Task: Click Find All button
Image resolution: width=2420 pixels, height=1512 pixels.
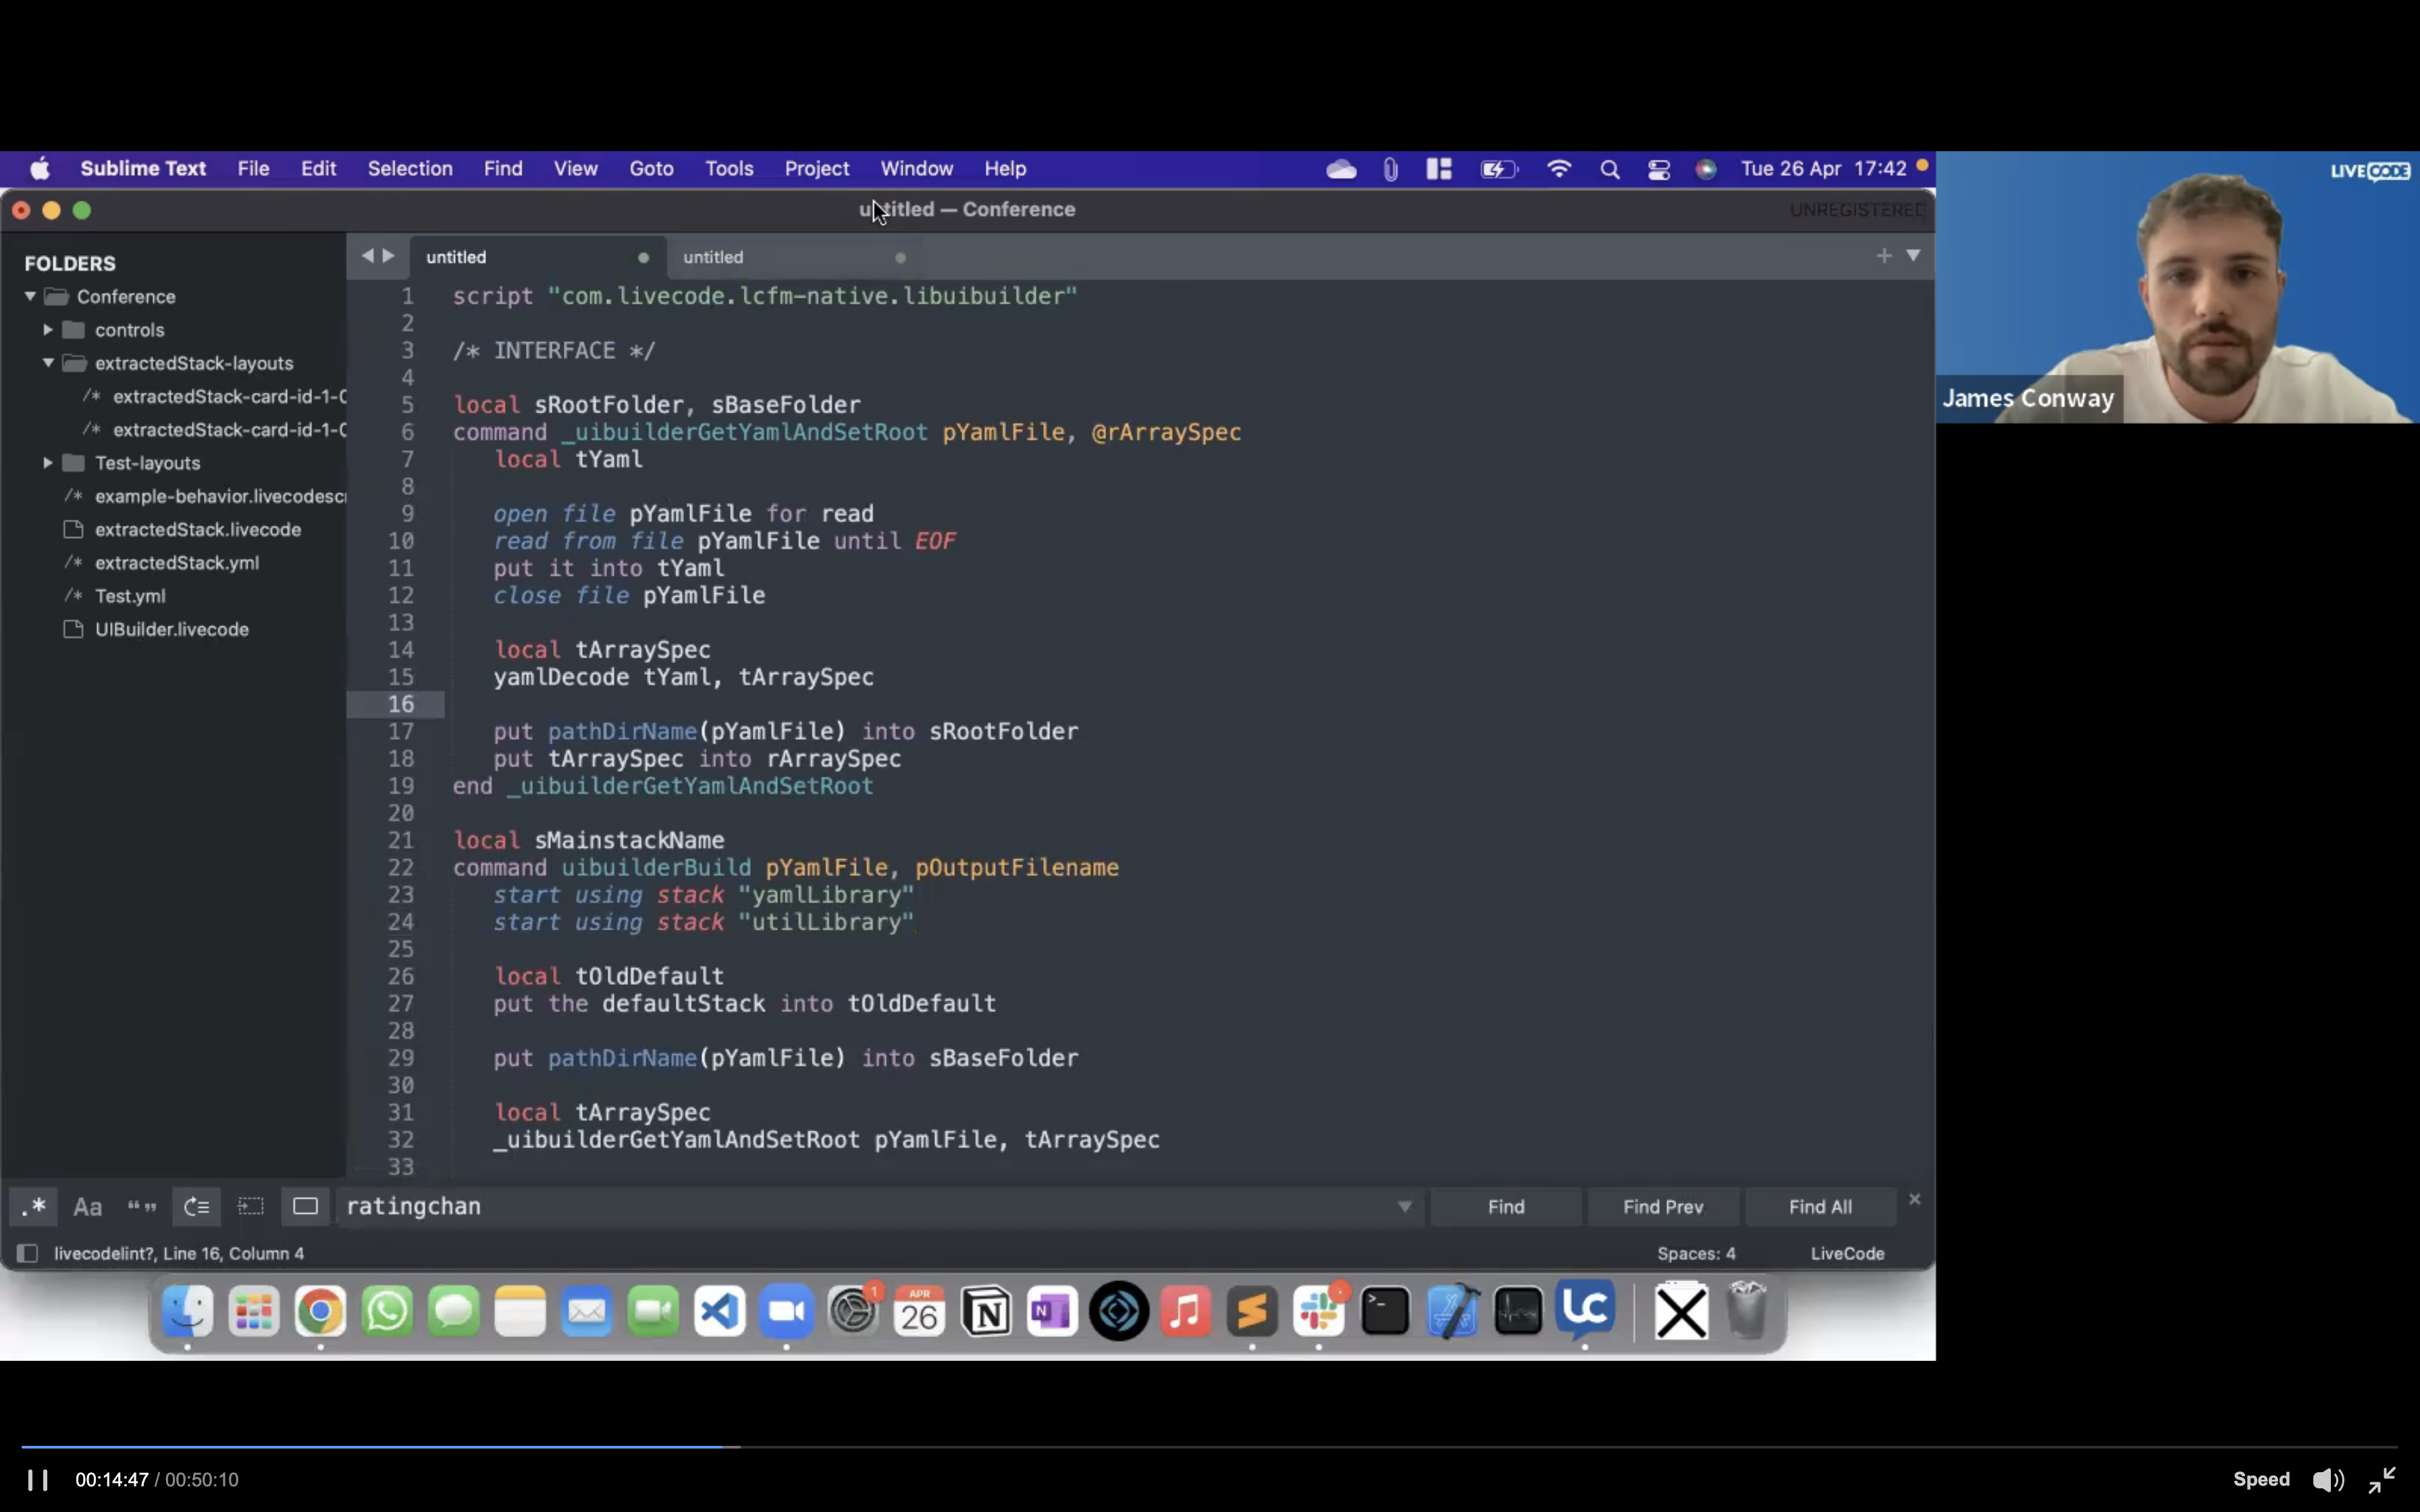Action: pos(1819,1207)
